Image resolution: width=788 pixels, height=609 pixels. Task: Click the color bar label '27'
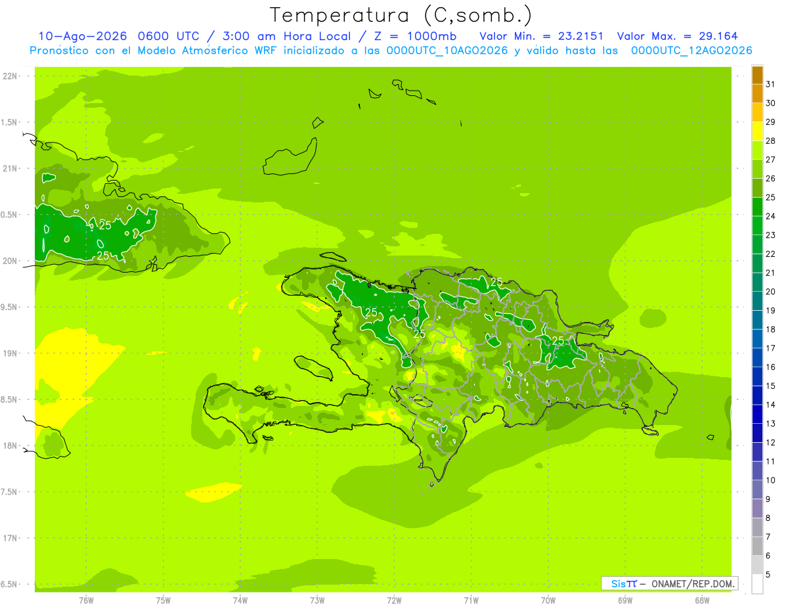click(770, 160)
